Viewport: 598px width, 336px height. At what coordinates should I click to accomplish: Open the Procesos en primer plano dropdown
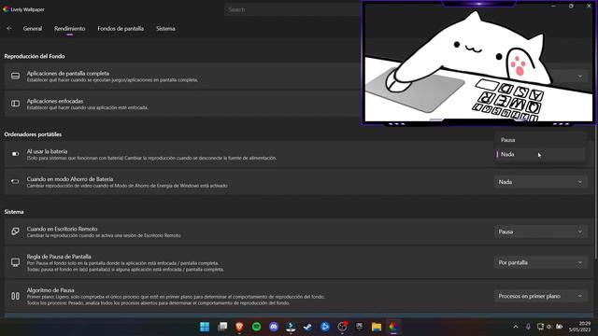[540, 296]
